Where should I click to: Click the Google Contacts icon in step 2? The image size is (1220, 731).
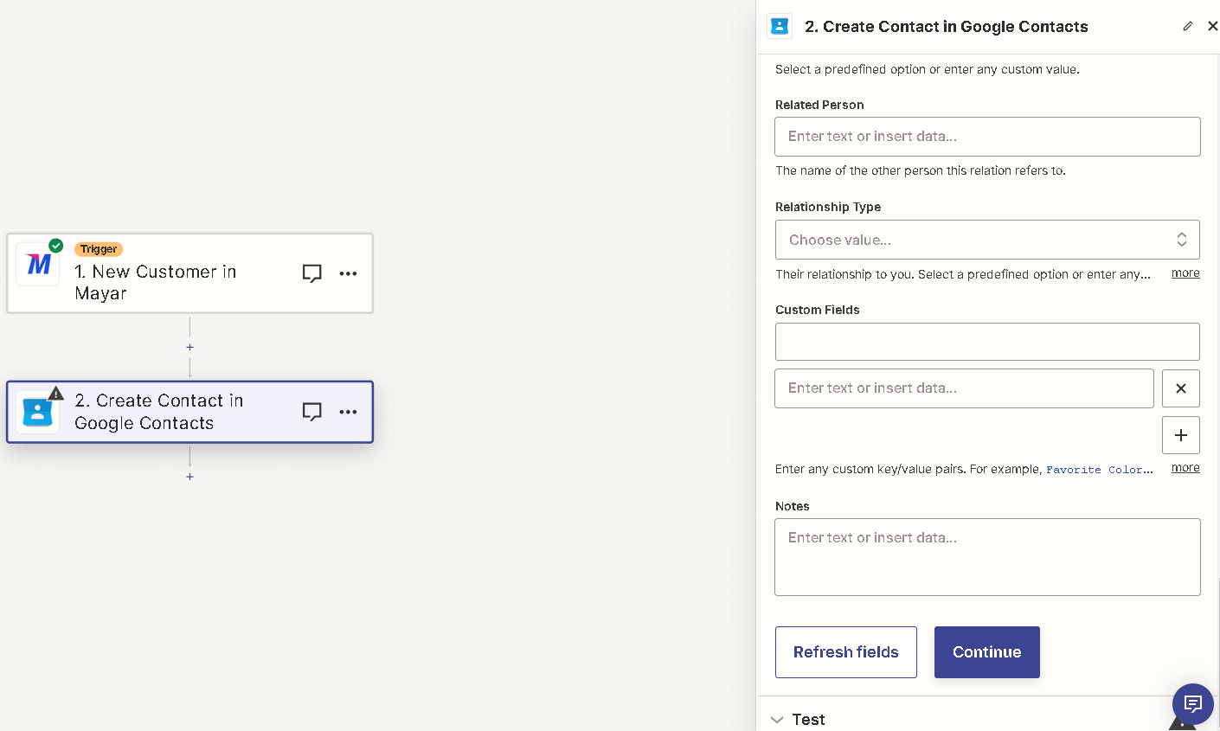[38, 413]
